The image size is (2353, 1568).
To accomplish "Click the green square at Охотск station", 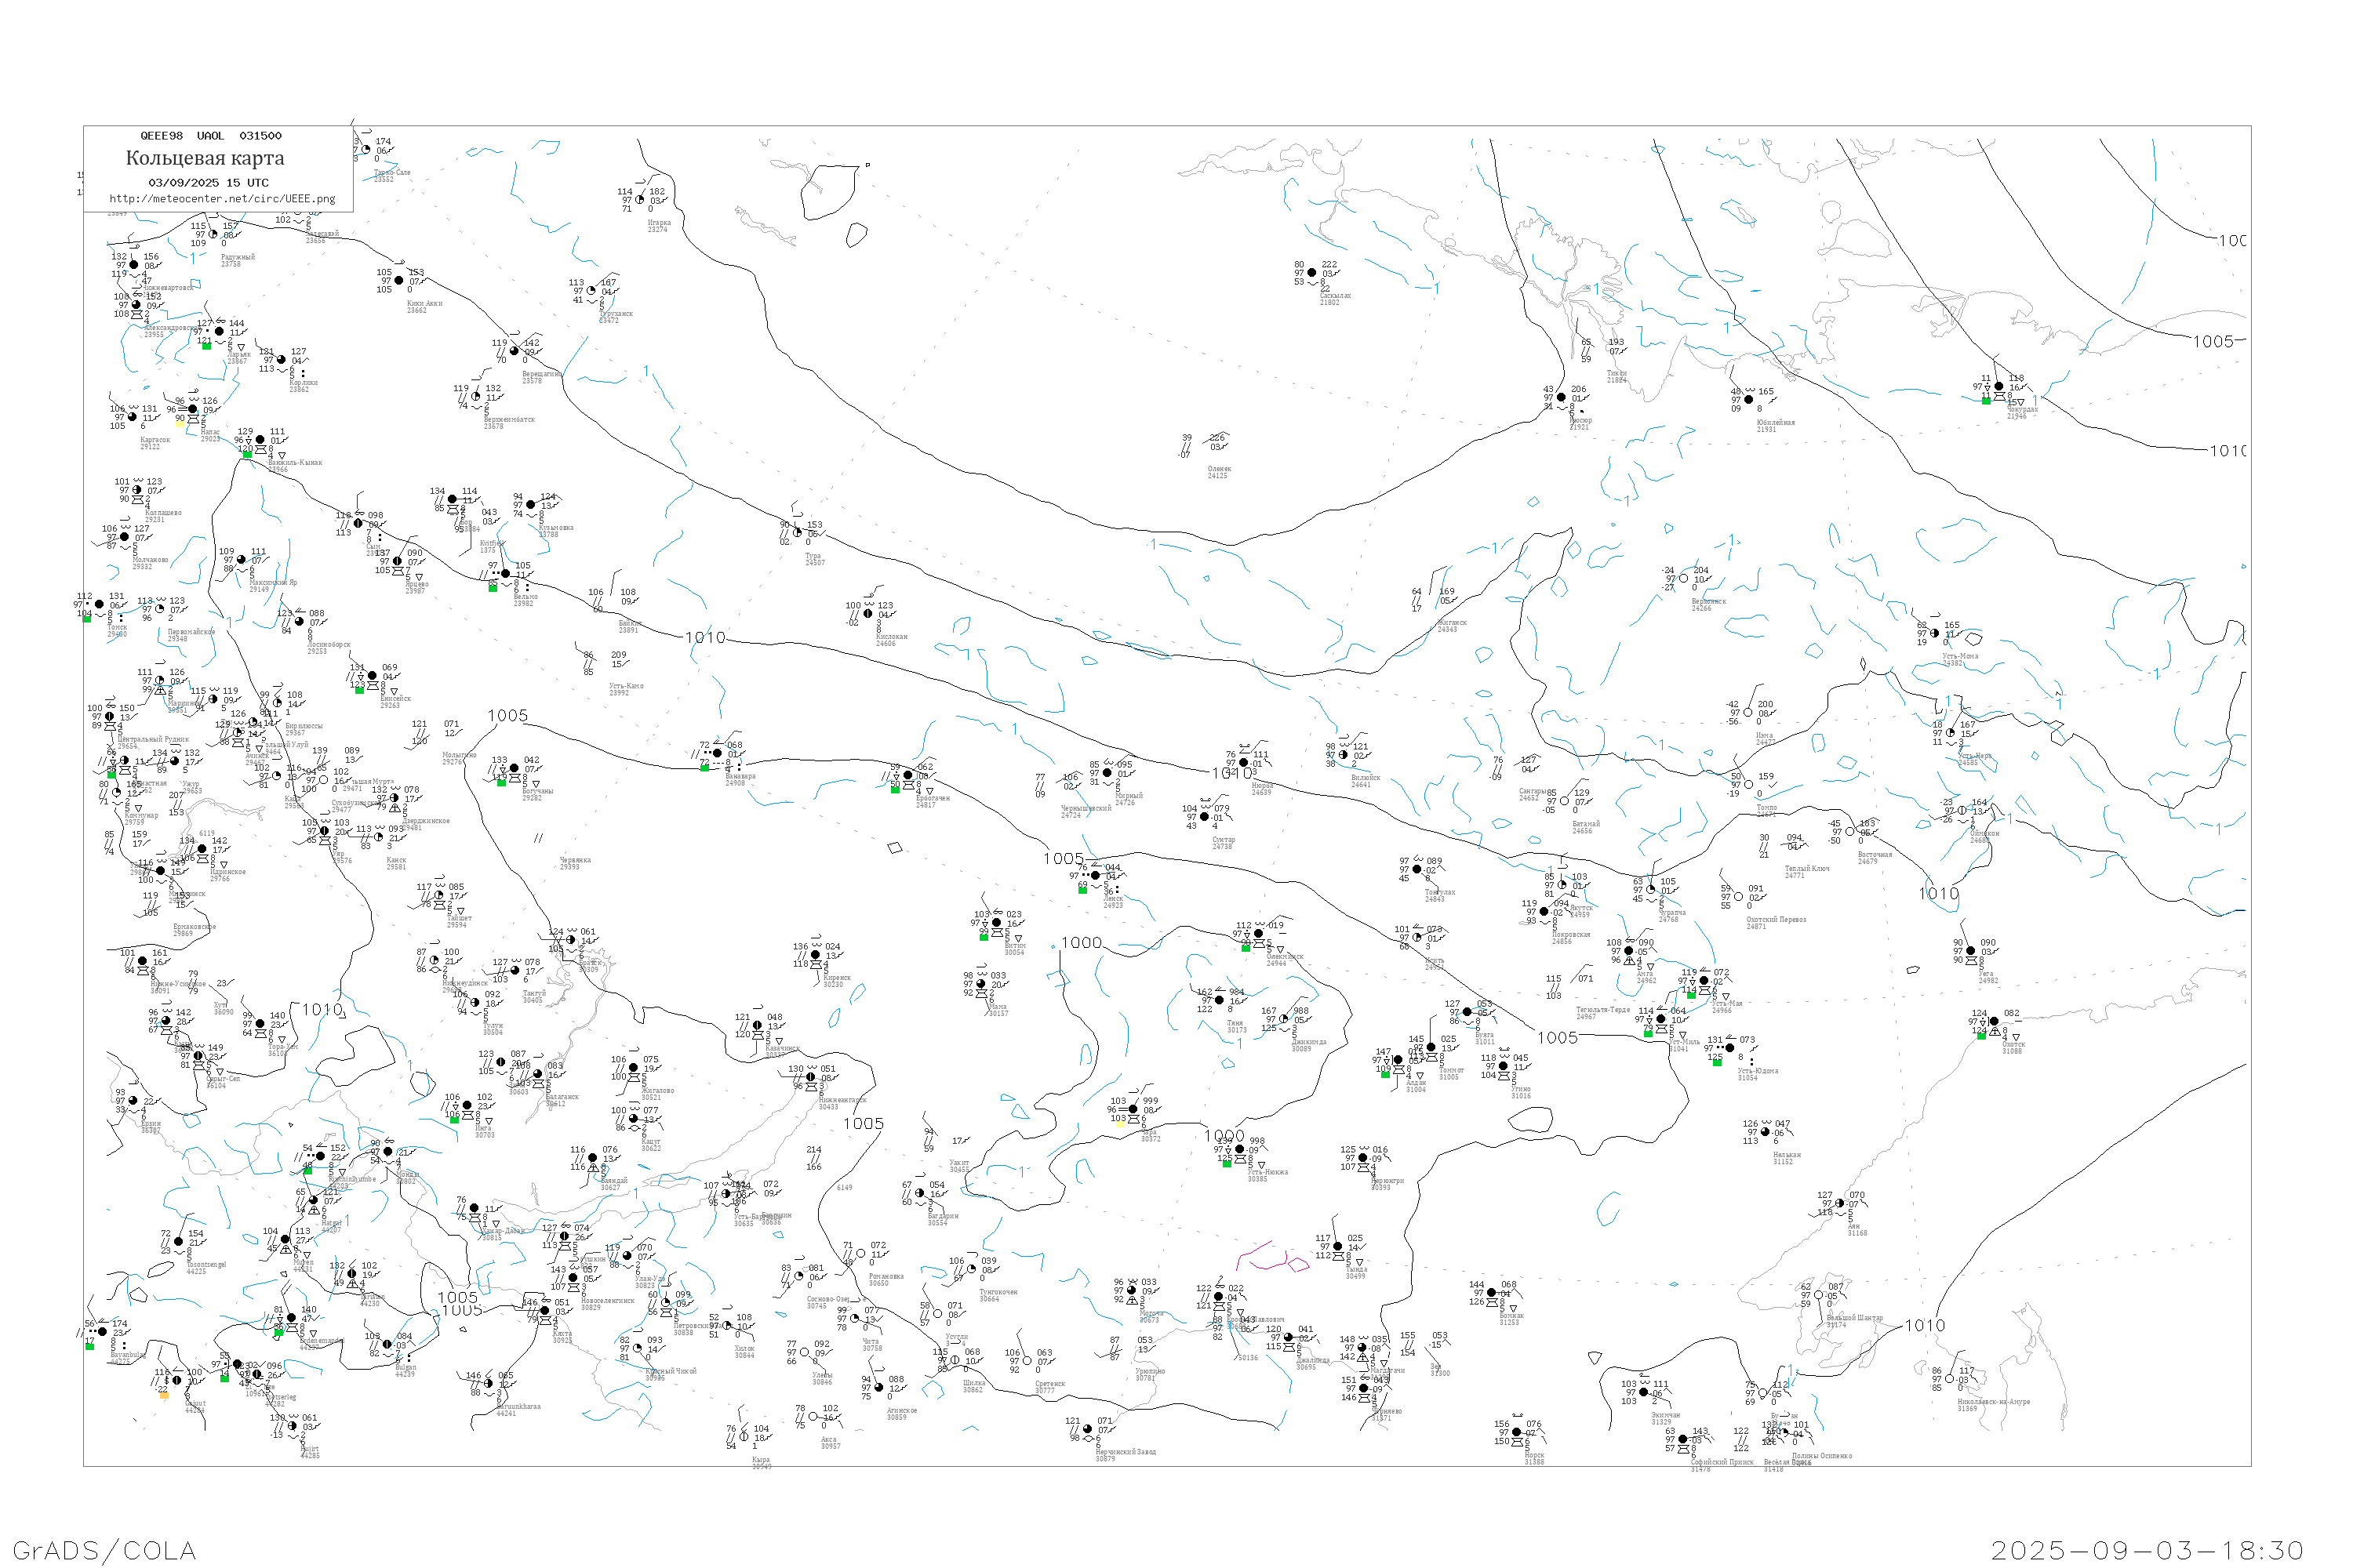I will 1981,1036.
